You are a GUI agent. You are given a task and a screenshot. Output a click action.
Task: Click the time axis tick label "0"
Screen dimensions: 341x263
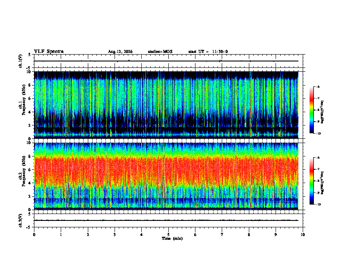34,235
